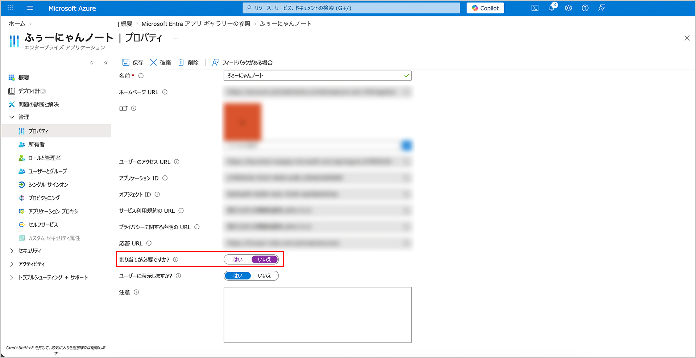This screenshot has width=696, height=358.
Task: Open the portal hamburger menu
Action: tap(30, 8)
